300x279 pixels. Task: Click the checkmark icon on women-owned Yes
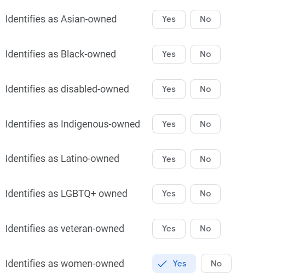click(x=162, y=264)
